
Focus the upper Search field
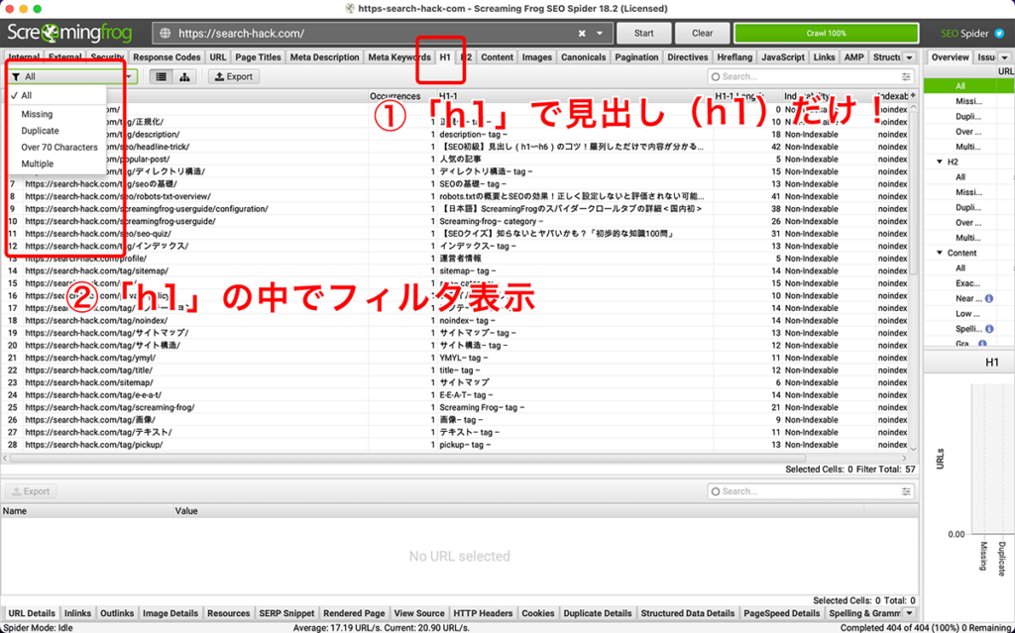pos(811,76)
